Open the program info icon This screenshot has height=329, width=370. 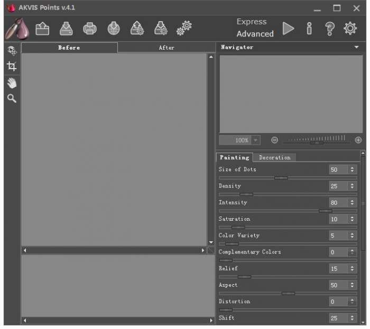click(x=309, y=29)
